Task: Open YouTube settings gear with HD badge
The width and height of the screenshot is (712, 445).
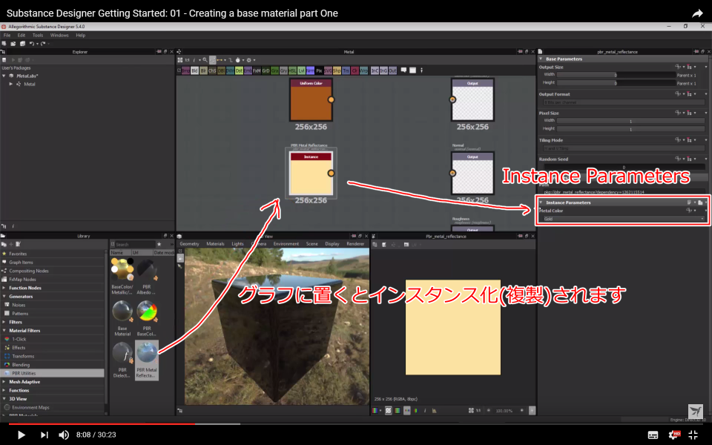Action: pyautogui.click(x=674, y=435)
